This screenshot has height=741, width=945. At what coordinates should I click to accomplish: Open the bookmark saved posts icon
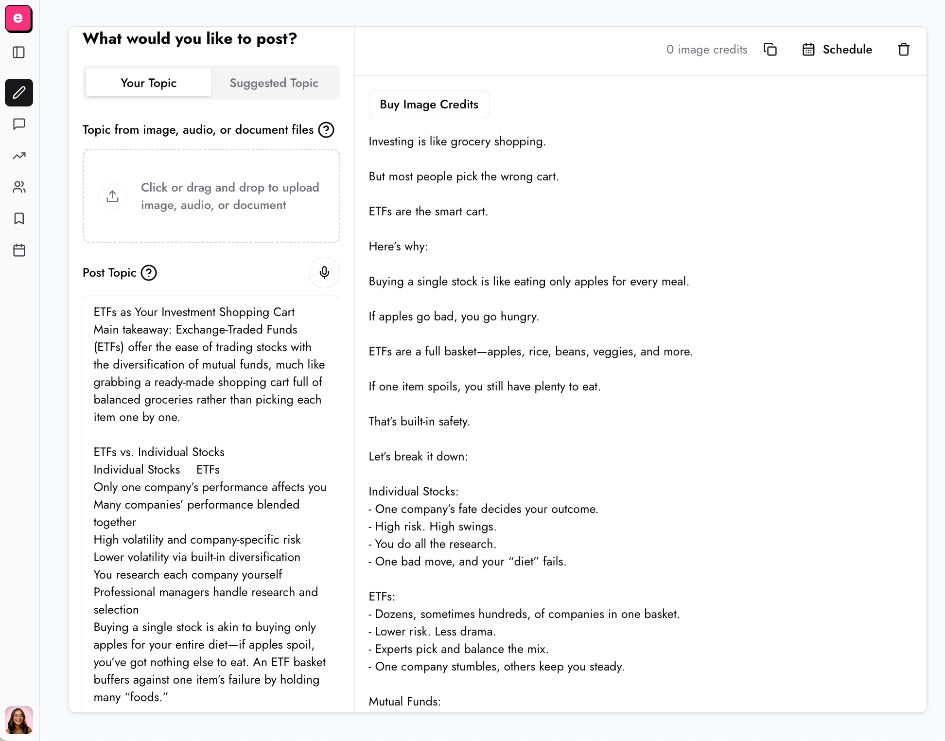pos(19,219)
